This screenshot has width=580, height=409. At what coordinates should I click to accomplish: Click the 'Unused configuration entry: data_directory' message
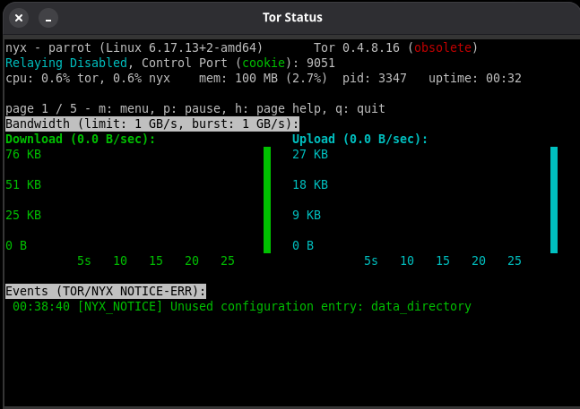(x=321, y=307)
